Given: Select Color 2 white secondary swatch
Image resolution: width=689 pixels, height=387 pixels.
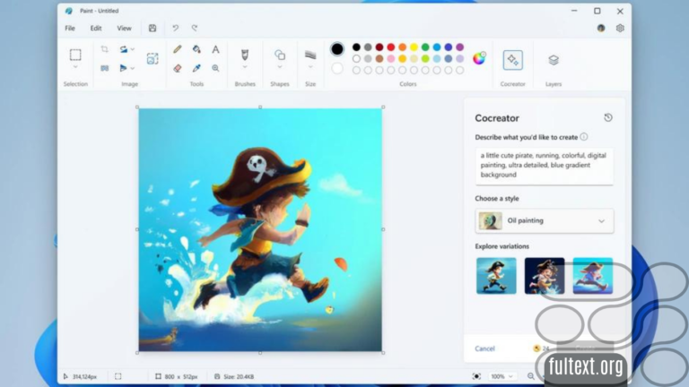Looking at the screenshot, I should click(x=337, y=68).
